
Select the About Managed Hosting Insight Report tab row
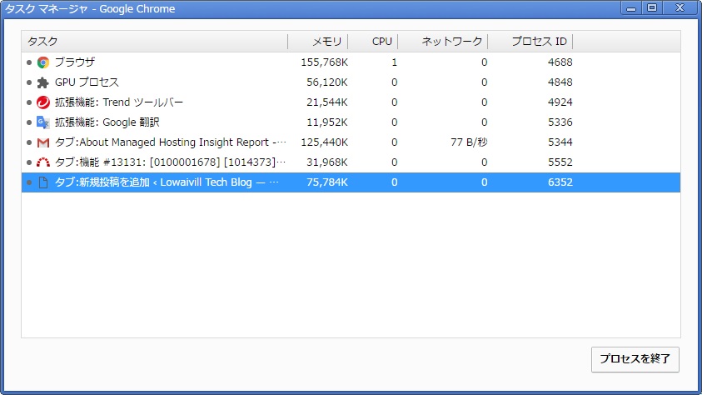coord(351,142)
